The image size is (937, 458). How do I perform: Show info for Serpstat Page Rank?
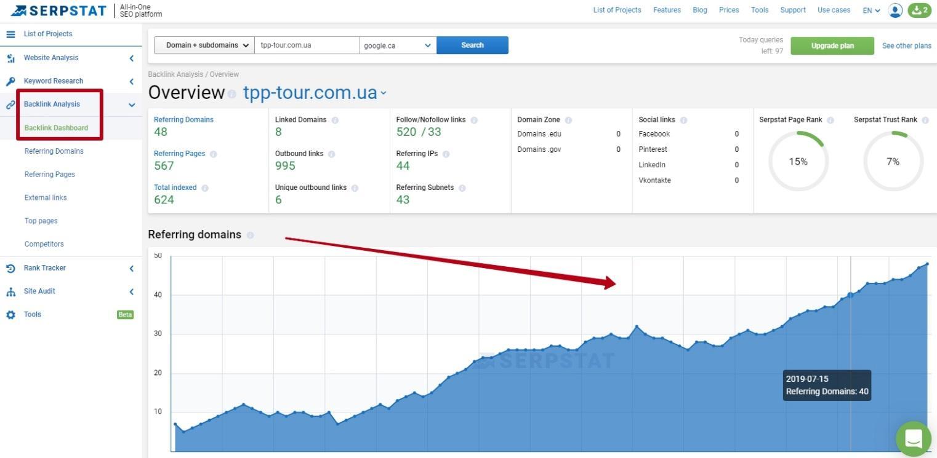tap(830, 120)
